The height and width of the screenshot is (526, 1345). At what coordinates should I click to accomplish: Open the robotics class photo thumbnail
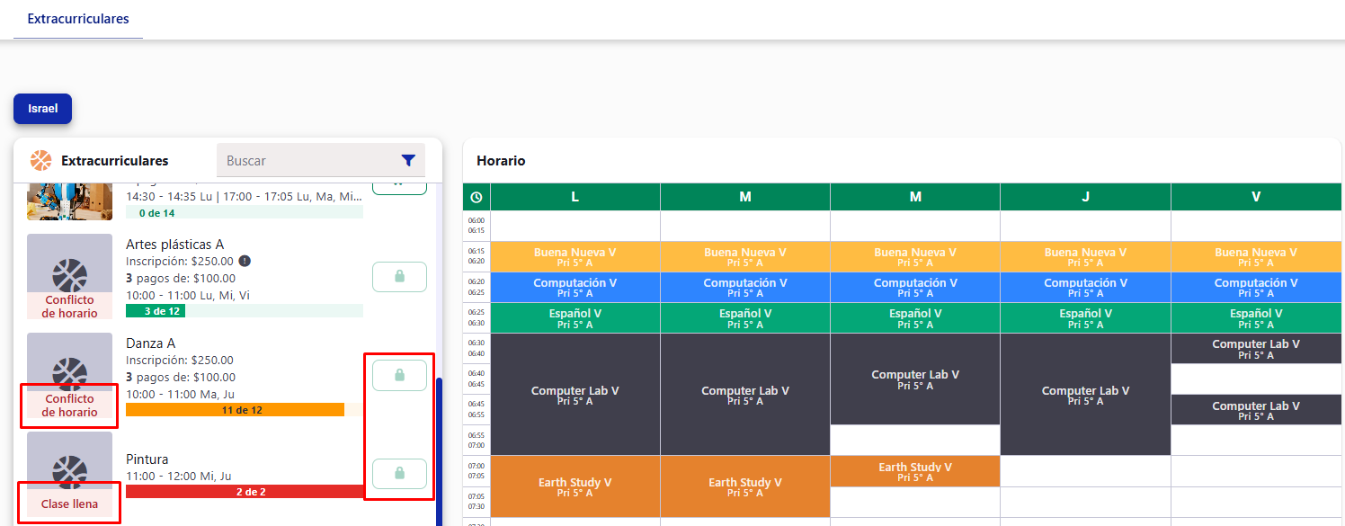point(69,201)
